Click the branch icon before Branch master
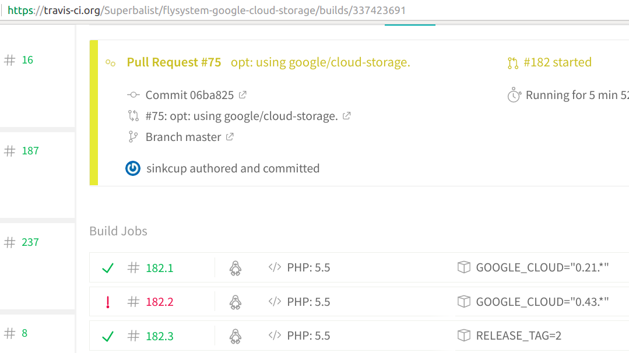The image size is (629, 353). [x=133, y=136]
